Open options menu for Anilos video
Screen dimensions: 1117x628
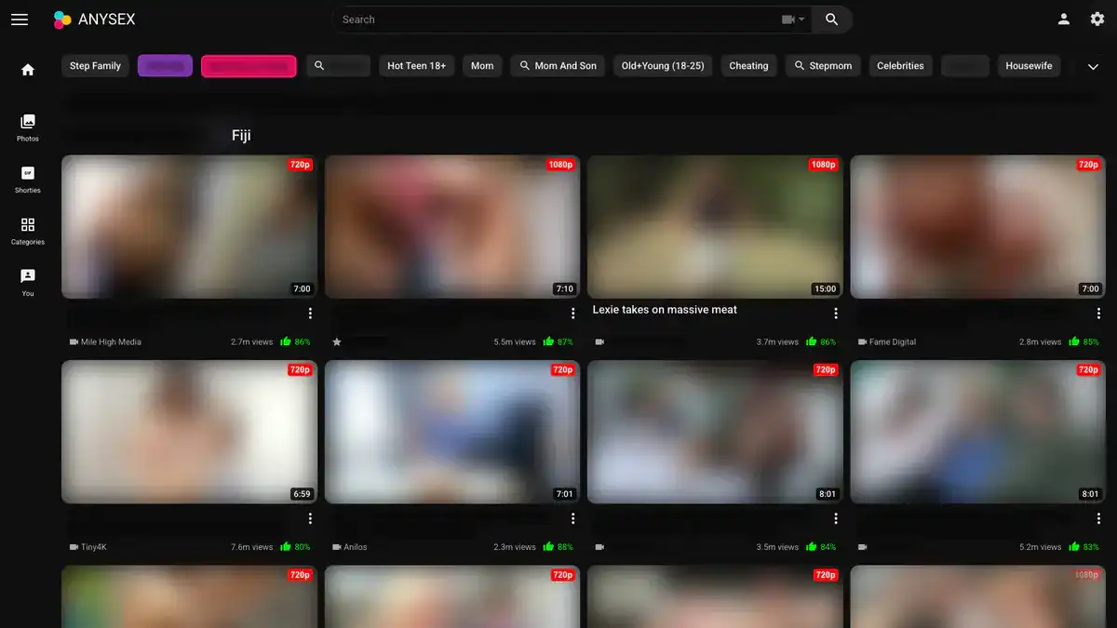coord(572,518)
